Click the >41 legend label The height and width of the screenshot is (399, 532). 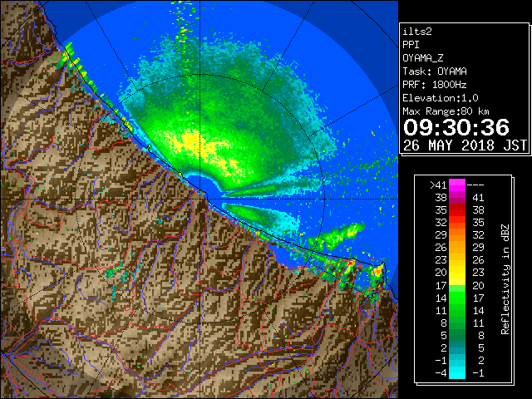point(438,185)
